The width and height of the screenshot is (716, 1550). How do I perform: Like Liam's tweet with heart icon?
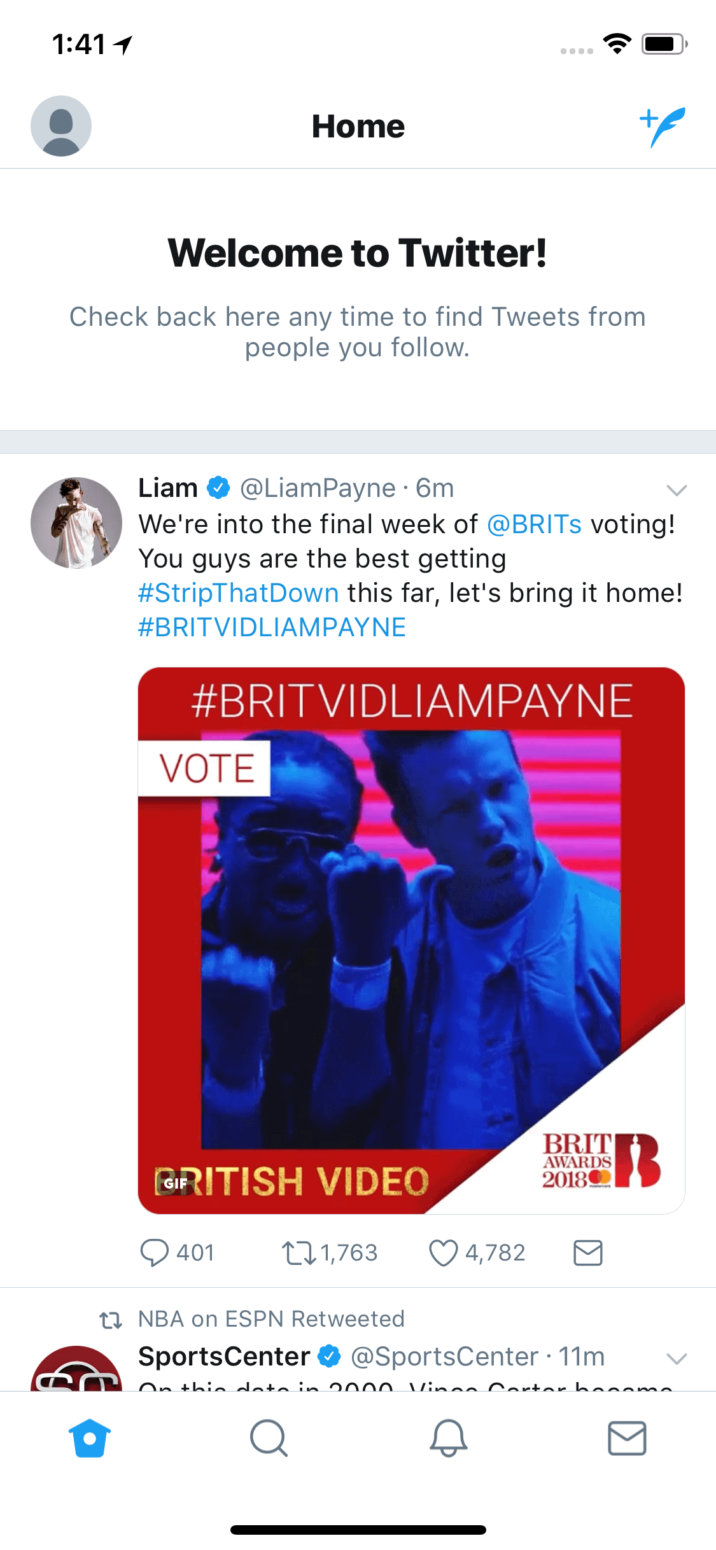[x=443, y=1253]
